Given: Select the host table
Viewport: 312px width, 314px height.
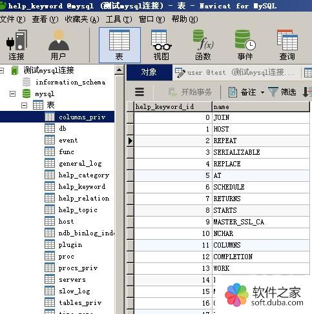Looking at the screenshot, I should (x=67, y=221).
